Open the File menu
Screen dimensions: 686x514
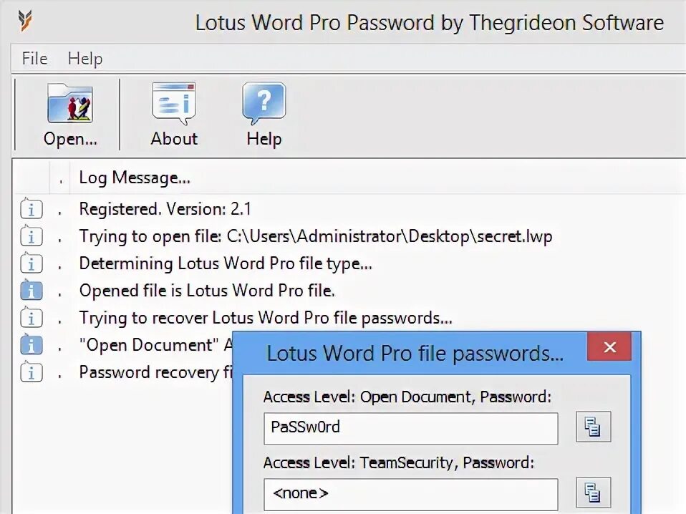tap(34, 58)
